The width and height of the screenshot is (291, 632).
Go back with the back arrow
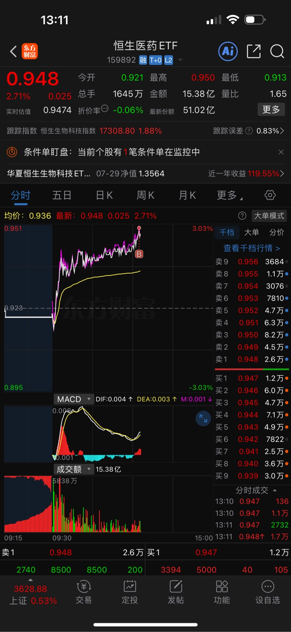[x=13, y=51]
